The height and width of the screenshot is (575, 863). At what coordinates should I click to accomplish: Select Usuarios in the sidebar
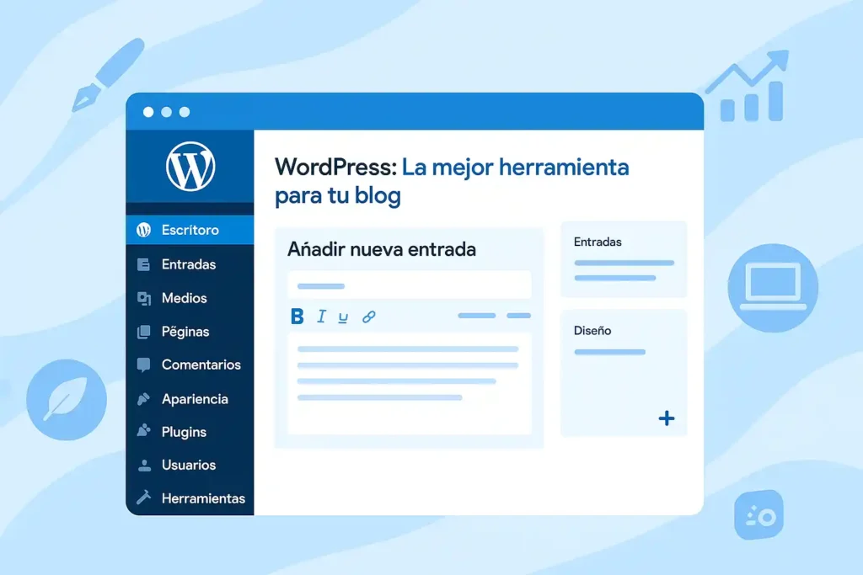[189, 465]
